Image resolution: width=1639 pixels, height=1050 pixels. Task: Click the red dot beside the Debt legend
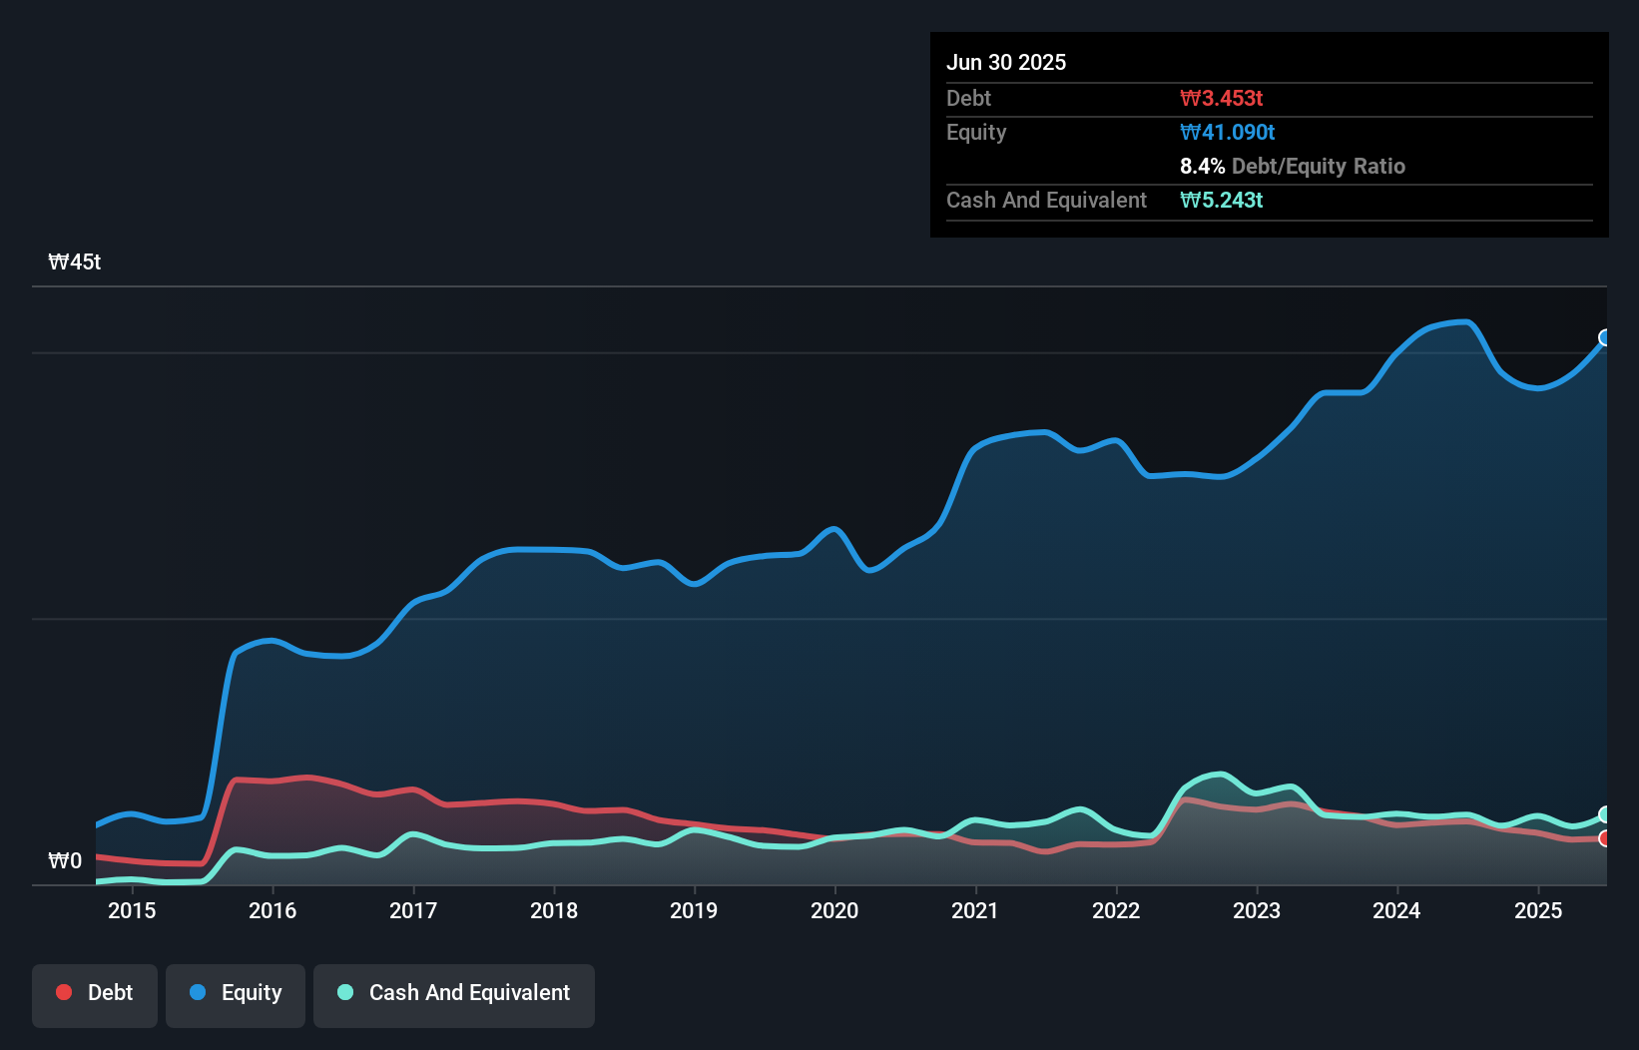[x=64, y=992]
